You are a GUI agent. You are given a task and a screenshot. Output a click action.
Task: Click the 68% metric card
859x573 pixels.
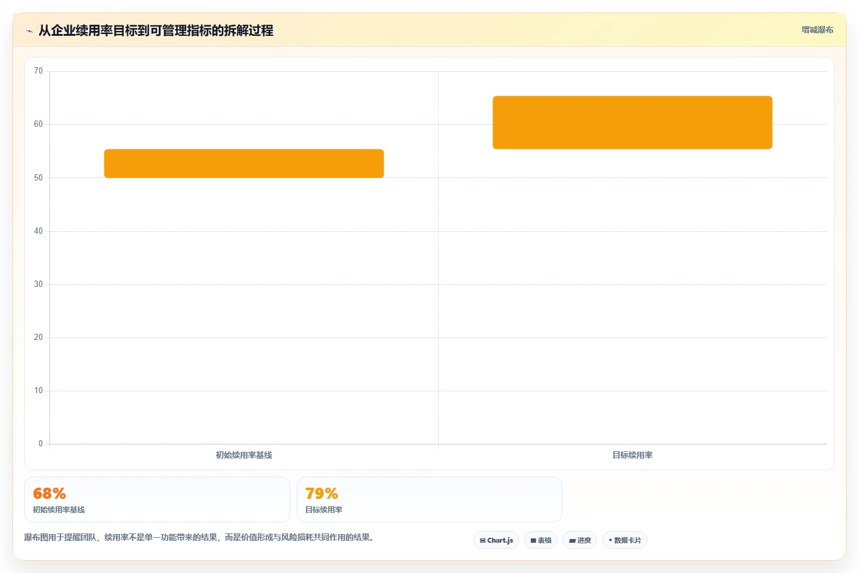click(x=157, y=499)
